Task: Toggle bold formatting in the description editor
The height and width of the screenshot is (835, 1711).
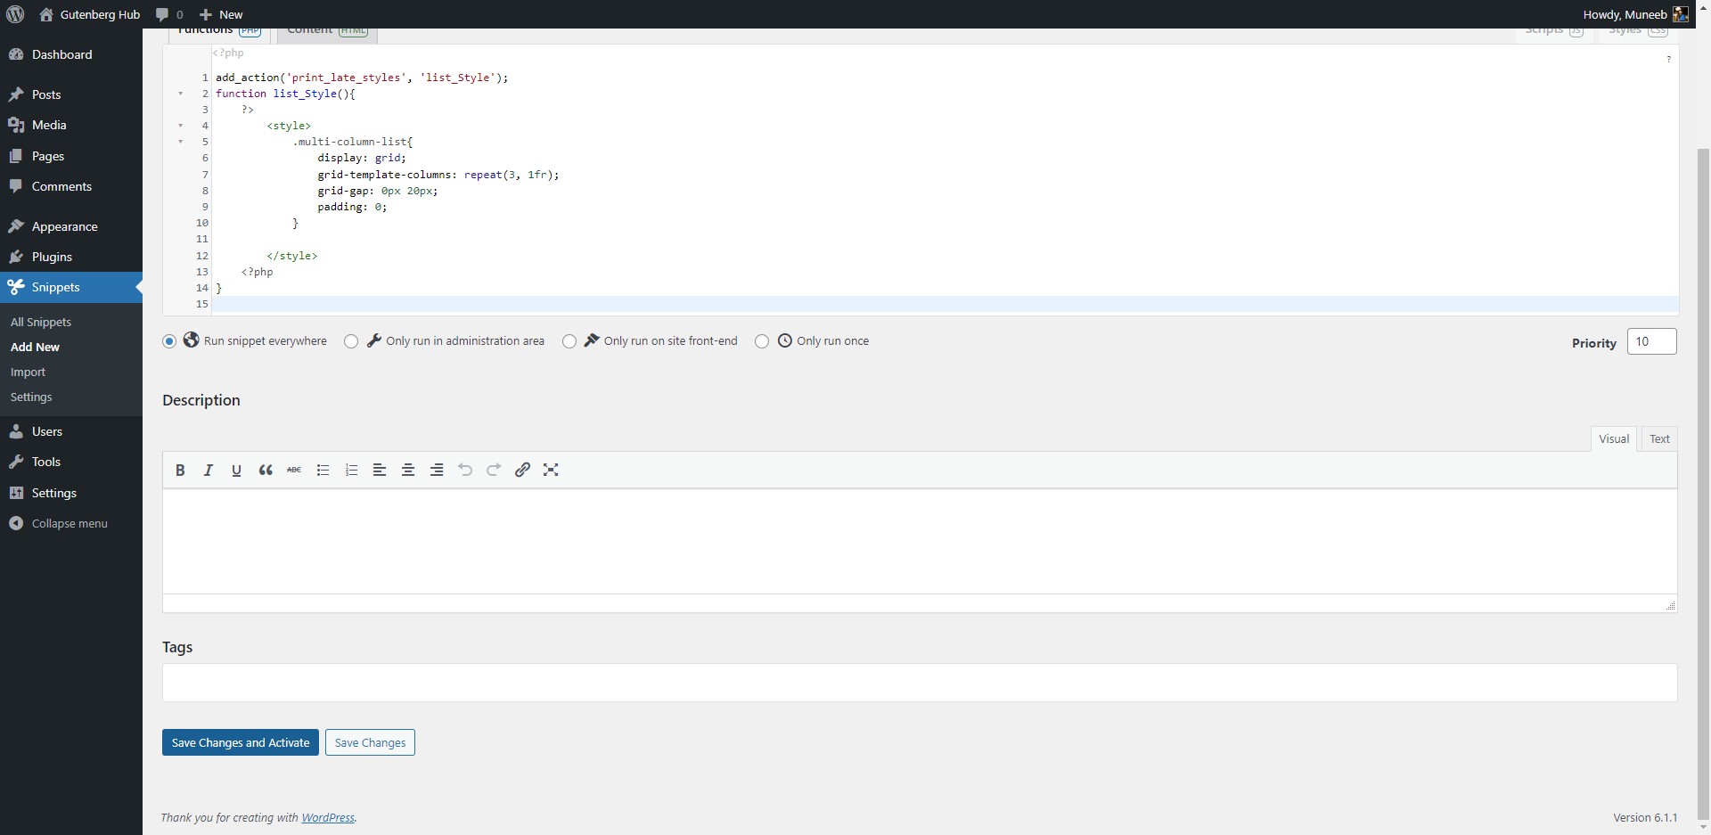Action: tap(180, 470)
